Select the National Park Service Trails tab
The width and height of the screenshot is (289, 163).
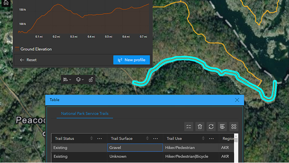pyautogui.click(x=85, y=113)
